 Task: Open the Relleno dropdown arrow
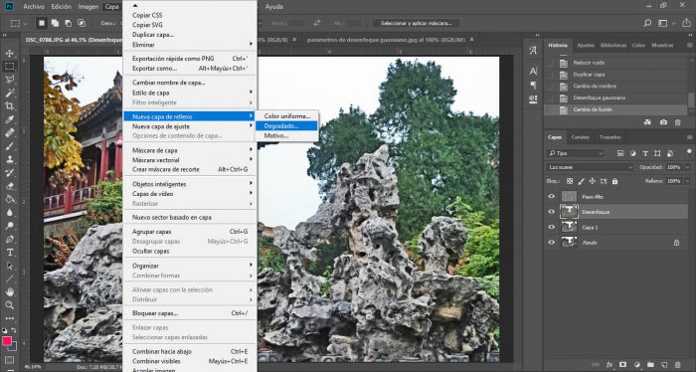pos(688,181)
